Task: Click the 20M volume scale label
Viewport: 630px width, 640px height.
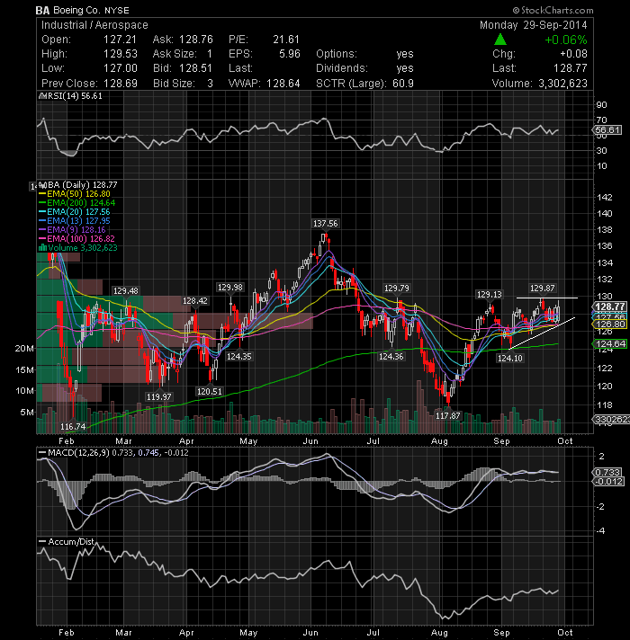Action: pyautogui.click(x=24, y=349)
